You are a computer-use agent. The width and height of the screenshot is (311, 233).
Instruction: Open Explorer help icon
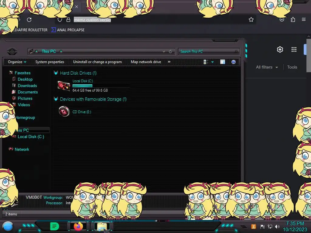pyautogui.click(x=234, y=62)
